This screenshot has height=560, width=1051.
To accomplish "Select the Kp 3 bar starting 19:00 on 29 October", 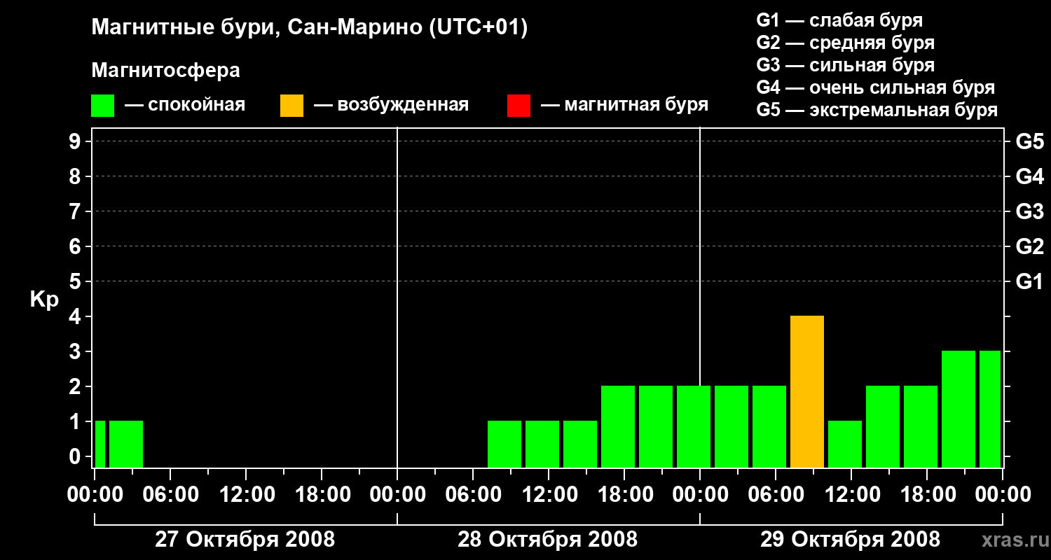I will pos(959,409).
